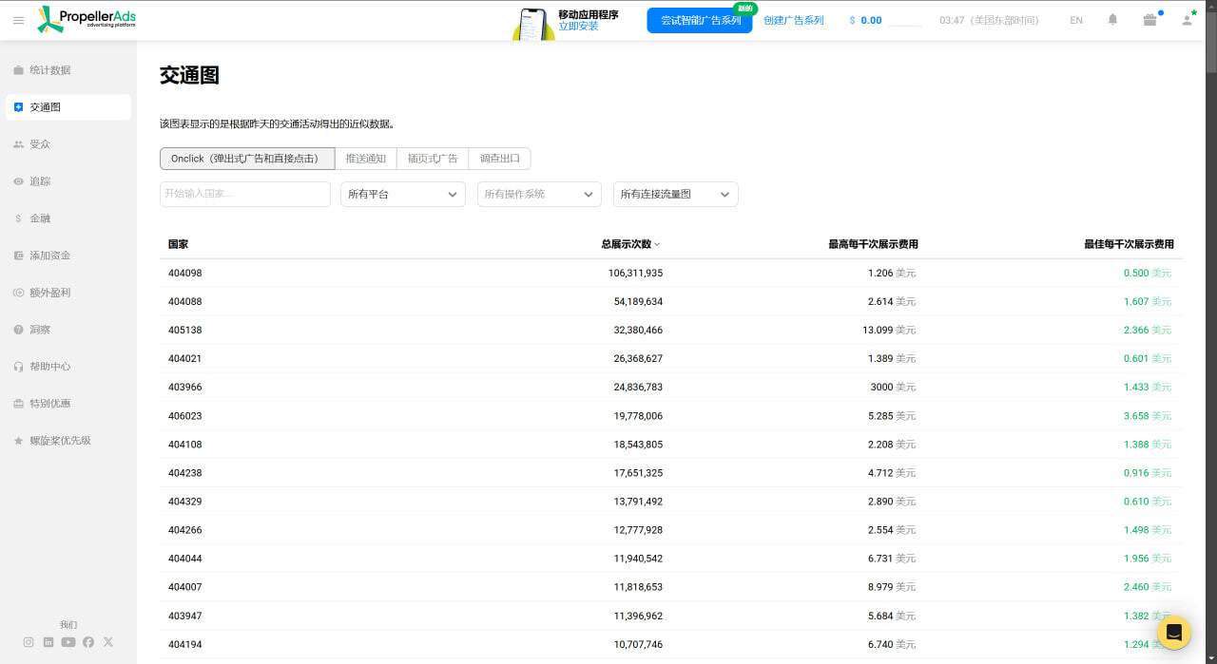Click the 尝试智能广告系列 button
Screen dimensions: 1217x664
click(x=700, y=20)
